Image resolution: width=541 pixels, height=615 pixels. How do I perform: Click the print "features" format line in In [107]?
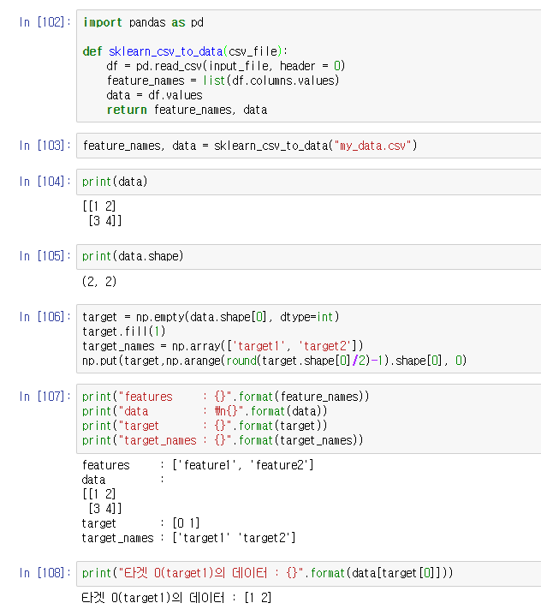225,397
